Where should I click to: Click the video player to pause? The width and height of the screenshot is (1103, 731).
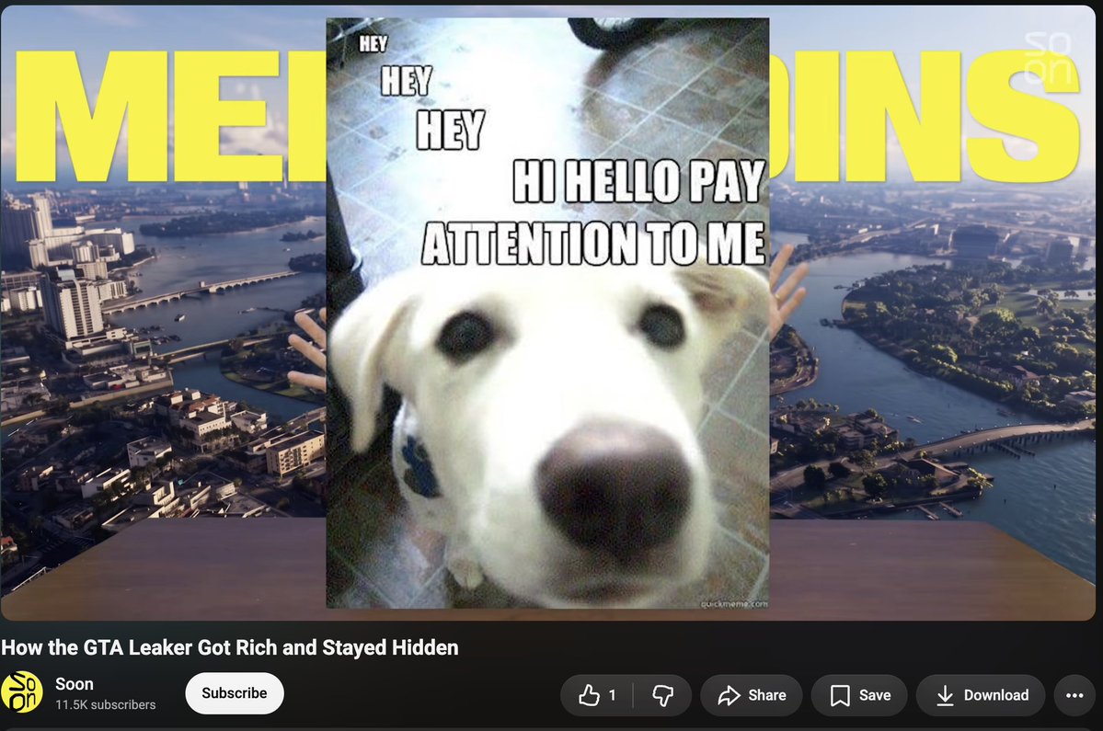pos(548,313)
